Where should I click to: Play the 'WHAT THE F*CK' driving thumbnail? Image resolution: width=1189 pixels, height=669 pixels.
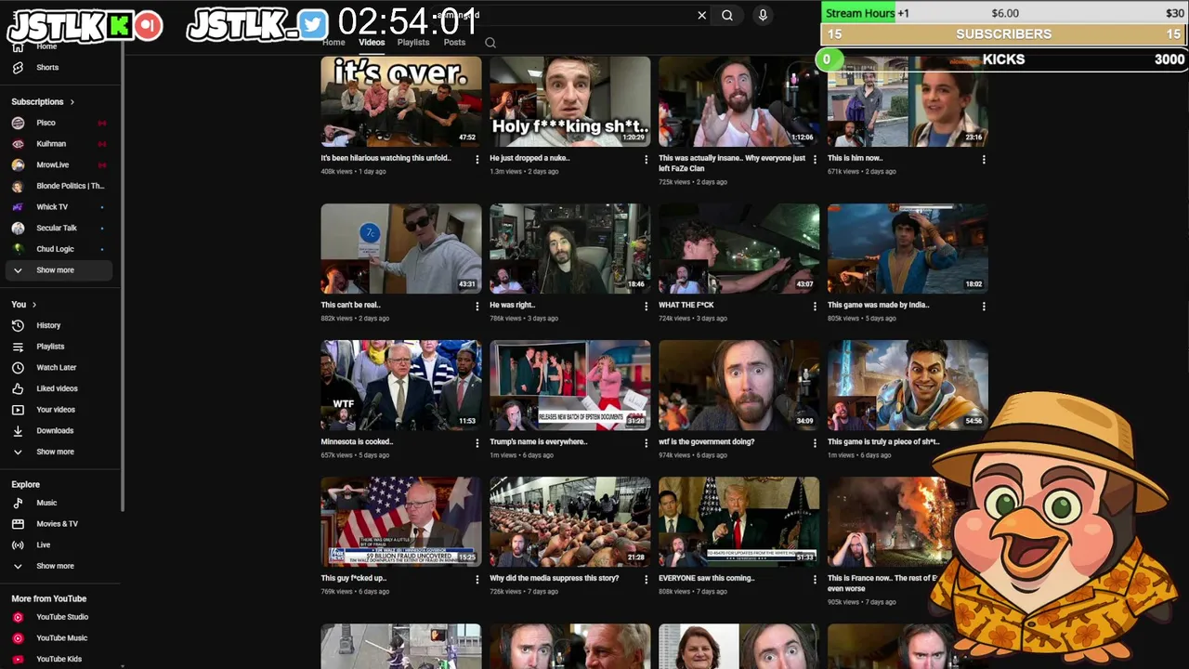click(x=739, y=248)
